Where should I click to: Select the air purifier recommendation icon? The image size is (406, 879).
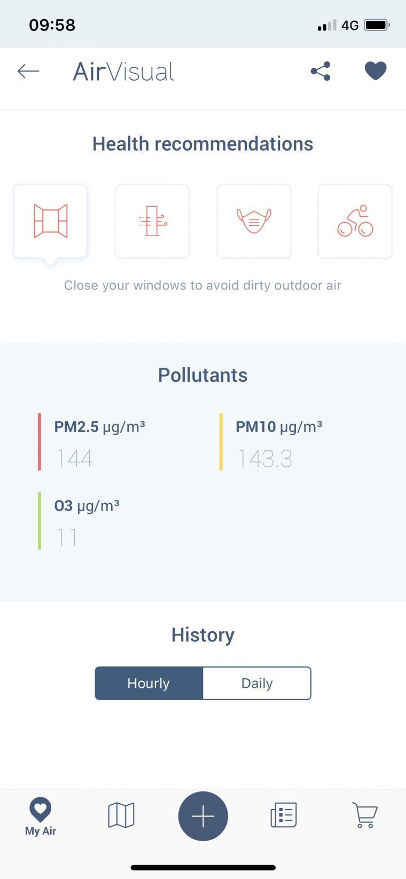click(152, 221)
